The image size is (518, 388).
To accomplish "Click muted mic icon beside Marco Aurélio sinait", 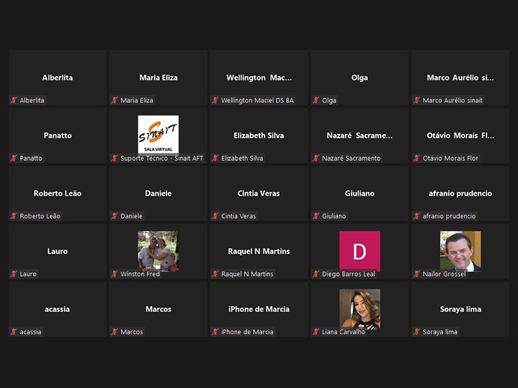I will (x=417, y=100).
